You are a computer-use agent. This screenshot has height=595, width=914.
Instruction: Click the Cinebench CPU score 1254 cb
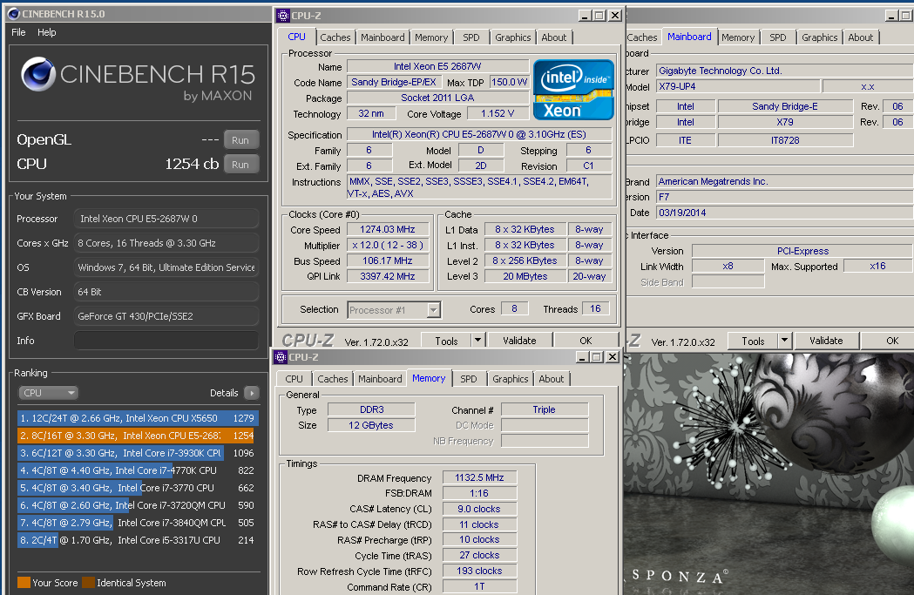point(191,165)
